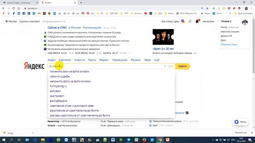Click the bookmark star in address bar

tap(207, 8)
